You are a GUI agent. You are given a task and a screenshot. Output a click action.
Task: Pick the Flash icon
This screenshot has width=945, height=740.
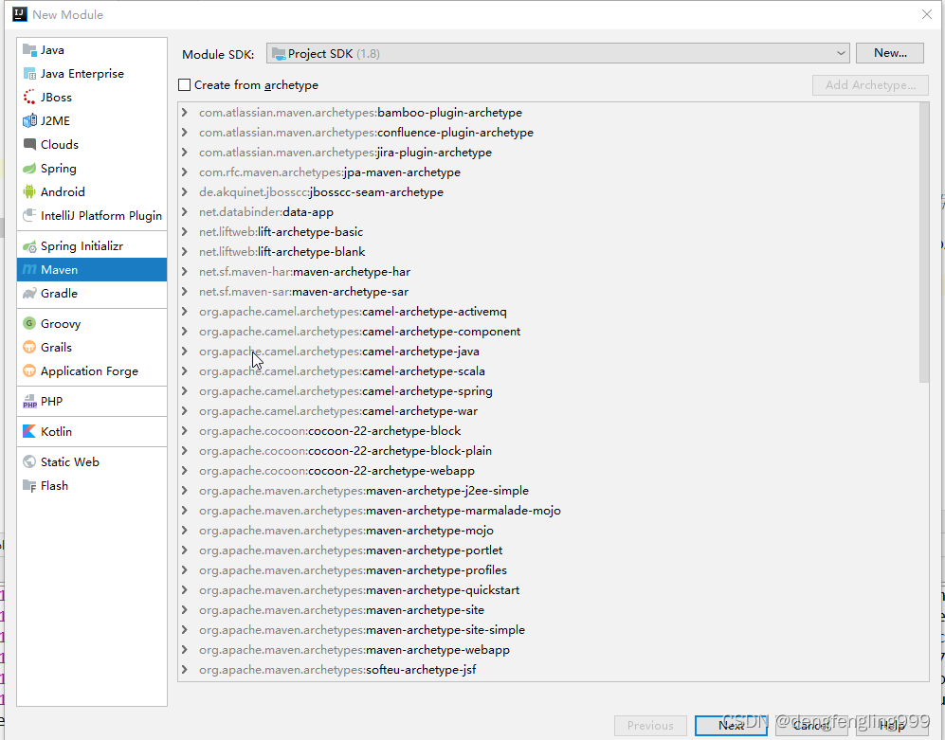[x=29, y=486]
